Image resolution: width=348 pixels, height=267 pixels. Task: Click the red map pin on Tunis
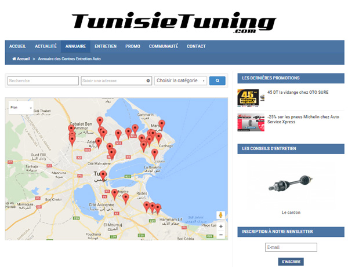click(x=103, y=175)
